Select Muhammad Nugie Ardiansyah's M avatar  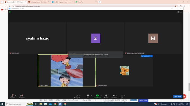(x=153, y=38)
